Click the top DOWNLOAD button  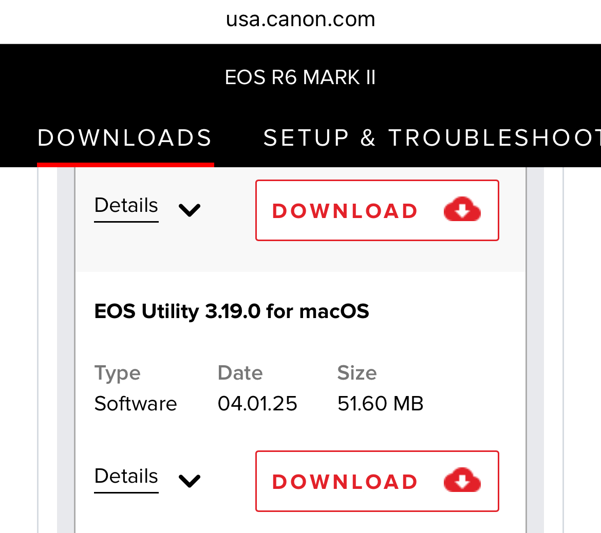pyautogui.click(x=377, y=210)
